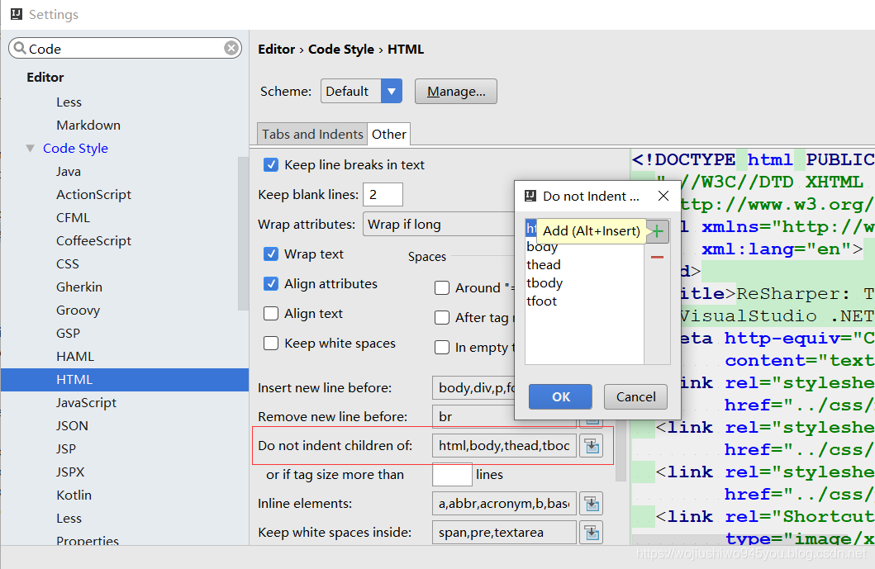Clear the search field with the X icon
The image size is (875, 569).
231,48
